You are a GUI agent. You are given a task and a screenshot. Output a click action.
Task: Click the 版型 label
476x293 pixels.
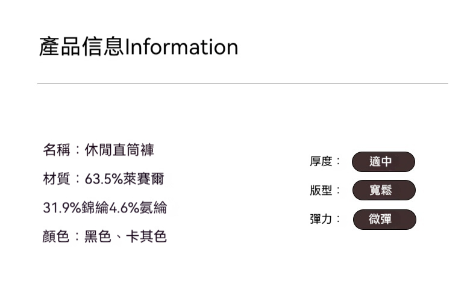pyautogui.click(x=321, y=190)
